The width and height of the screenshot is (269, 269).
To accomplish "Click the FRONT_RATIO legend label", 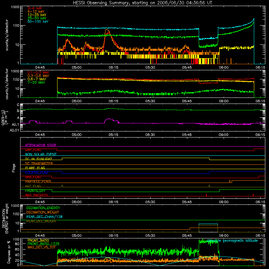I will click(x=38, y=240).
